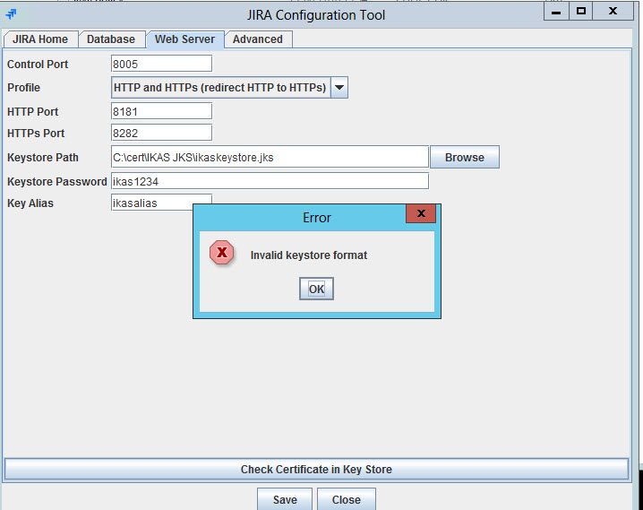Click the 'Key Alias' label
The width and height of the screenshot is (643, 510).
tap(30, 203)
